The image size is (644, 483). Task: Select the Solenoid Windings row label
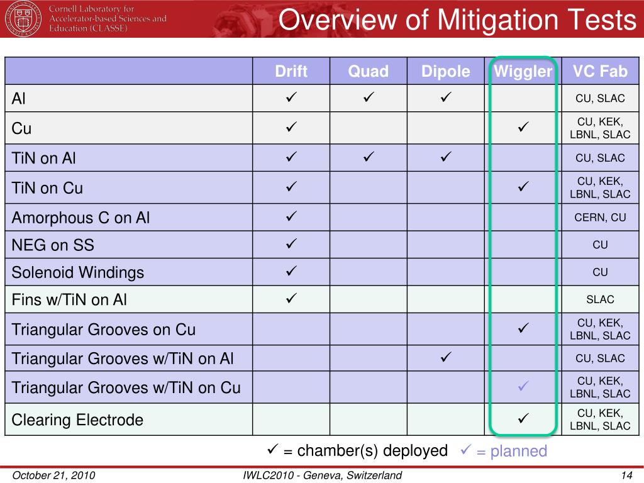pyautogui.click(x=77, y=273)
